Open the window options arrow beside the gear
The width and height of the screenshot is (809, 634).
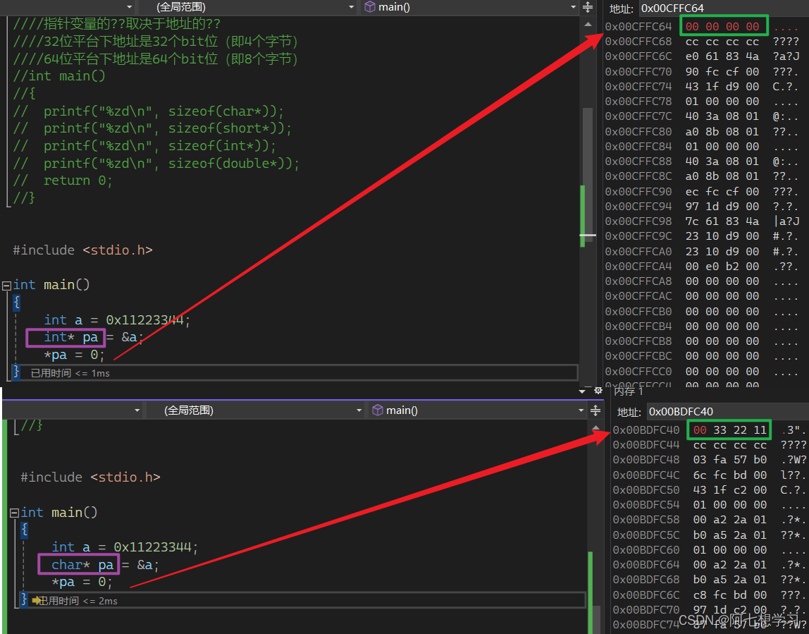582,391
